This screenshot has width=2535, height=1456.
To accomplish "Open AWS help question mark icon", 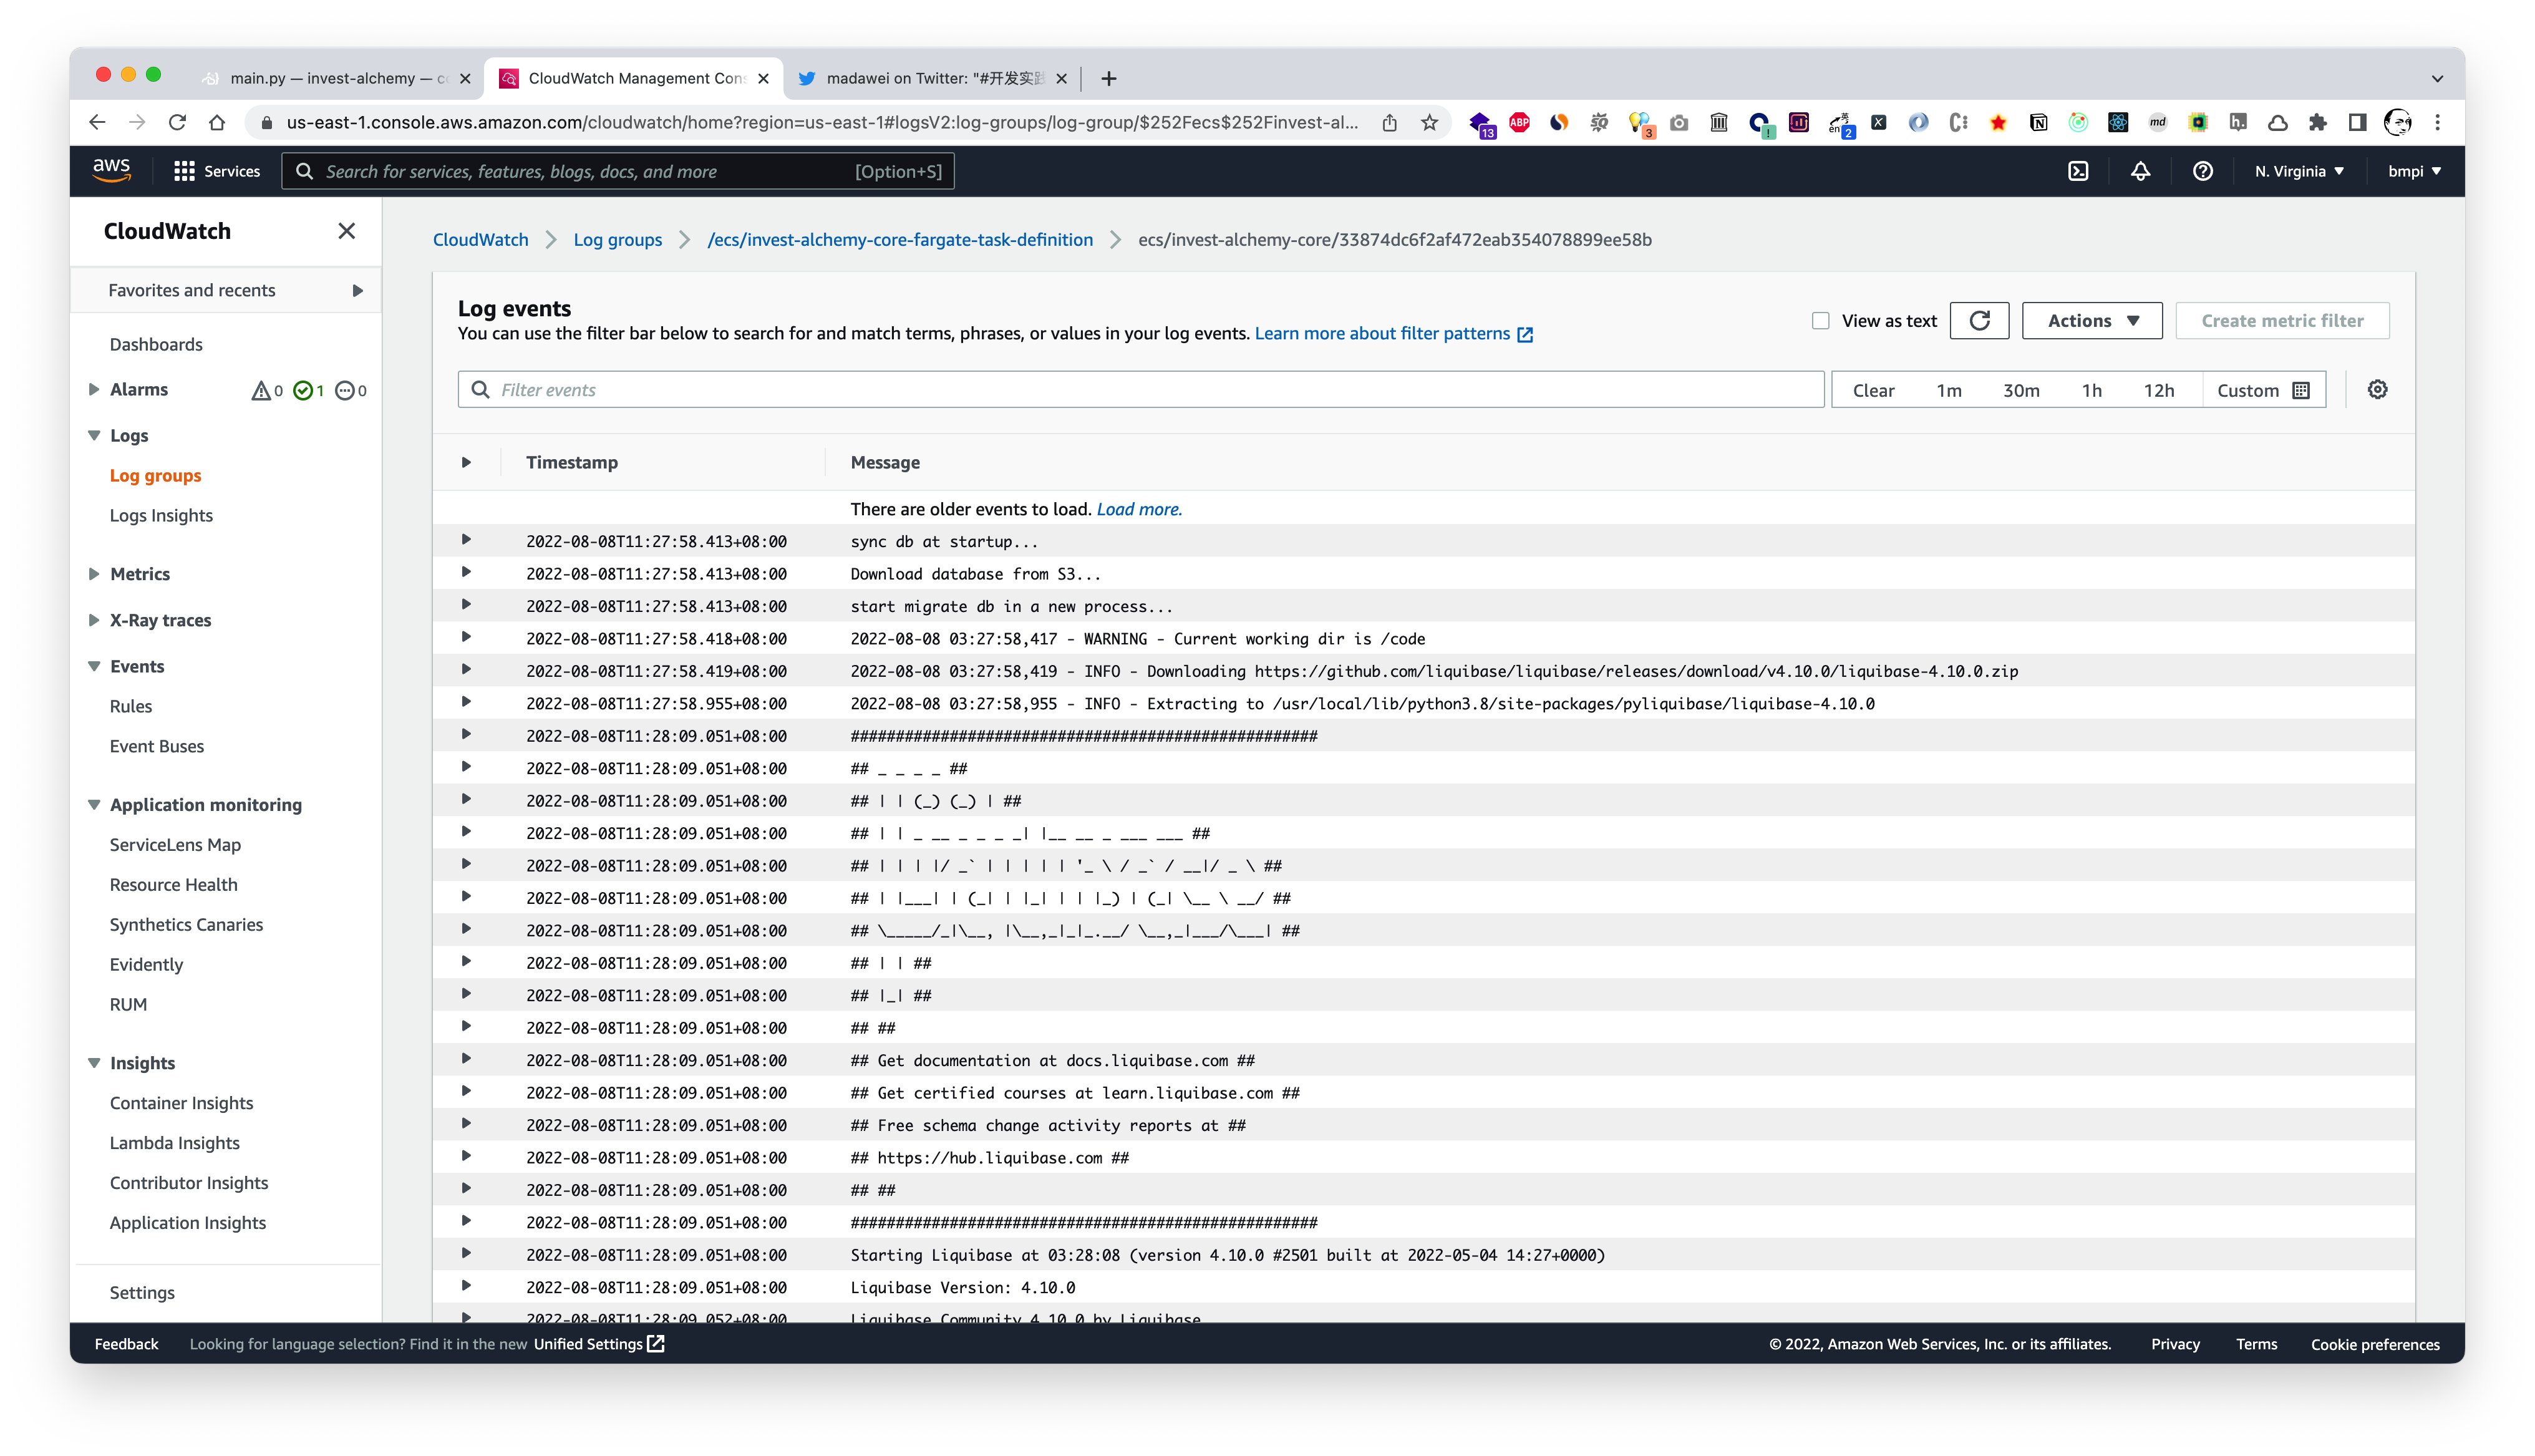I will 2202,171.
